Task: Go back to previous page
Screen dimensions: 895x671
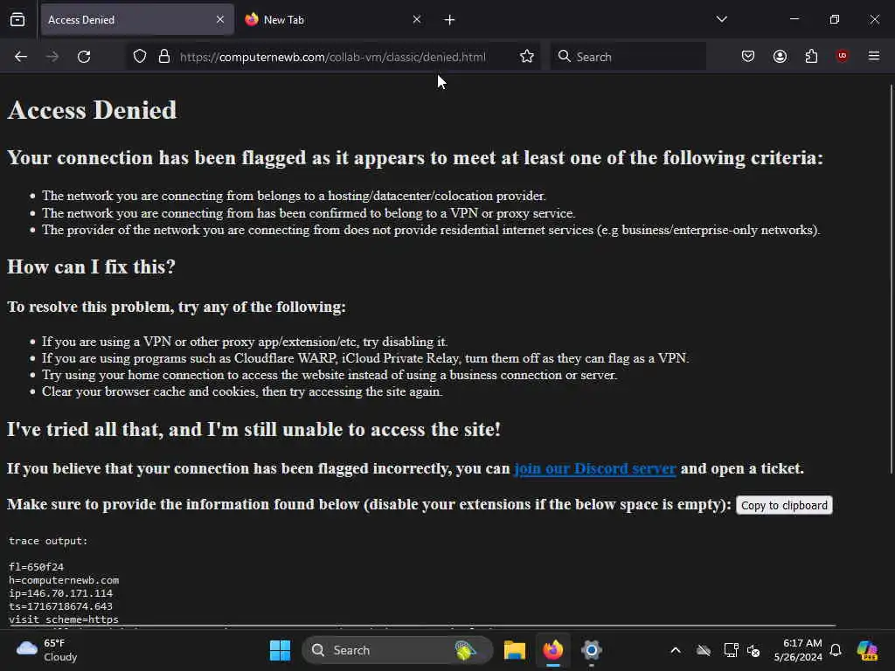Action: pyautogui.click(x=21, y=57)
